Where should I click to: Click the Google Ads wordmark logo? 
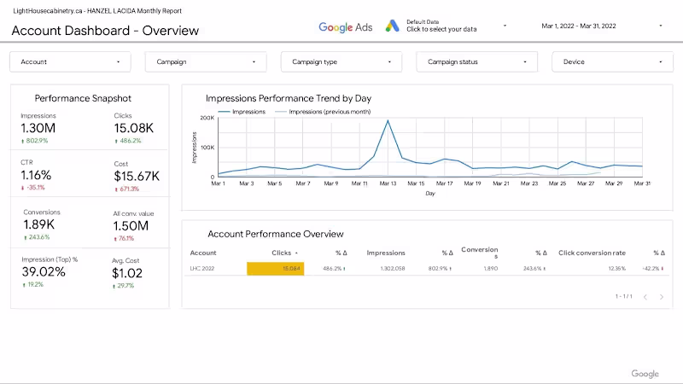tap(345, 27)
